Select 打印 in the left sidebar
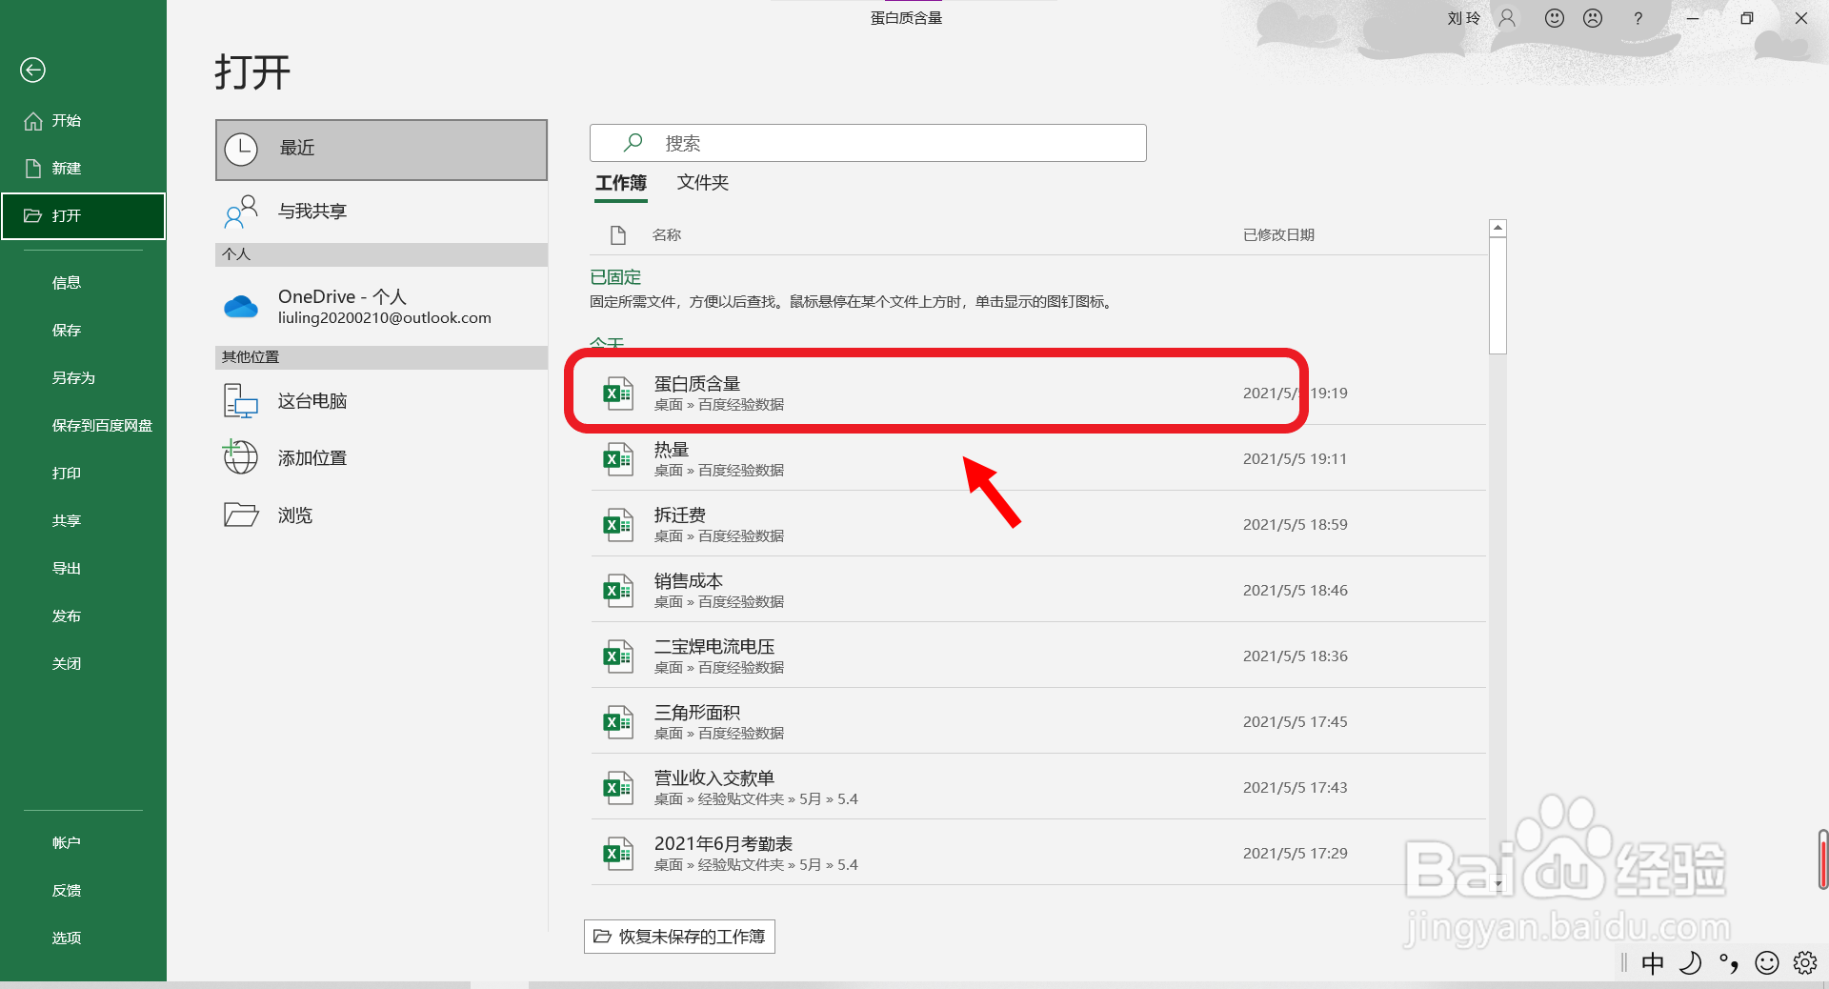This screenshot has height=989, width=1829. point(66,473)
